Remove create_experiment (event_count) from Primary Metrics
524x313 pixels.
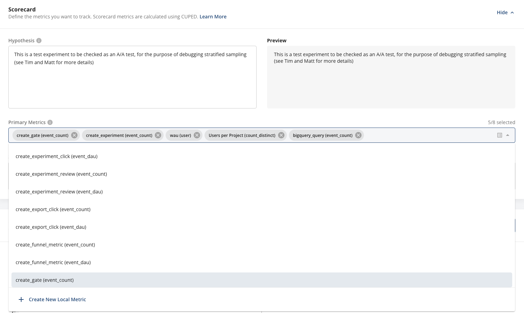pyautogui.click(x=158, y=135)
